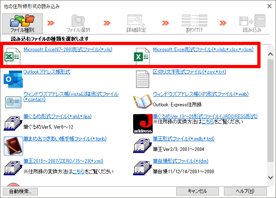
Task: Select the 詳細設定 wizard step
Action: [x=136, y=24]
